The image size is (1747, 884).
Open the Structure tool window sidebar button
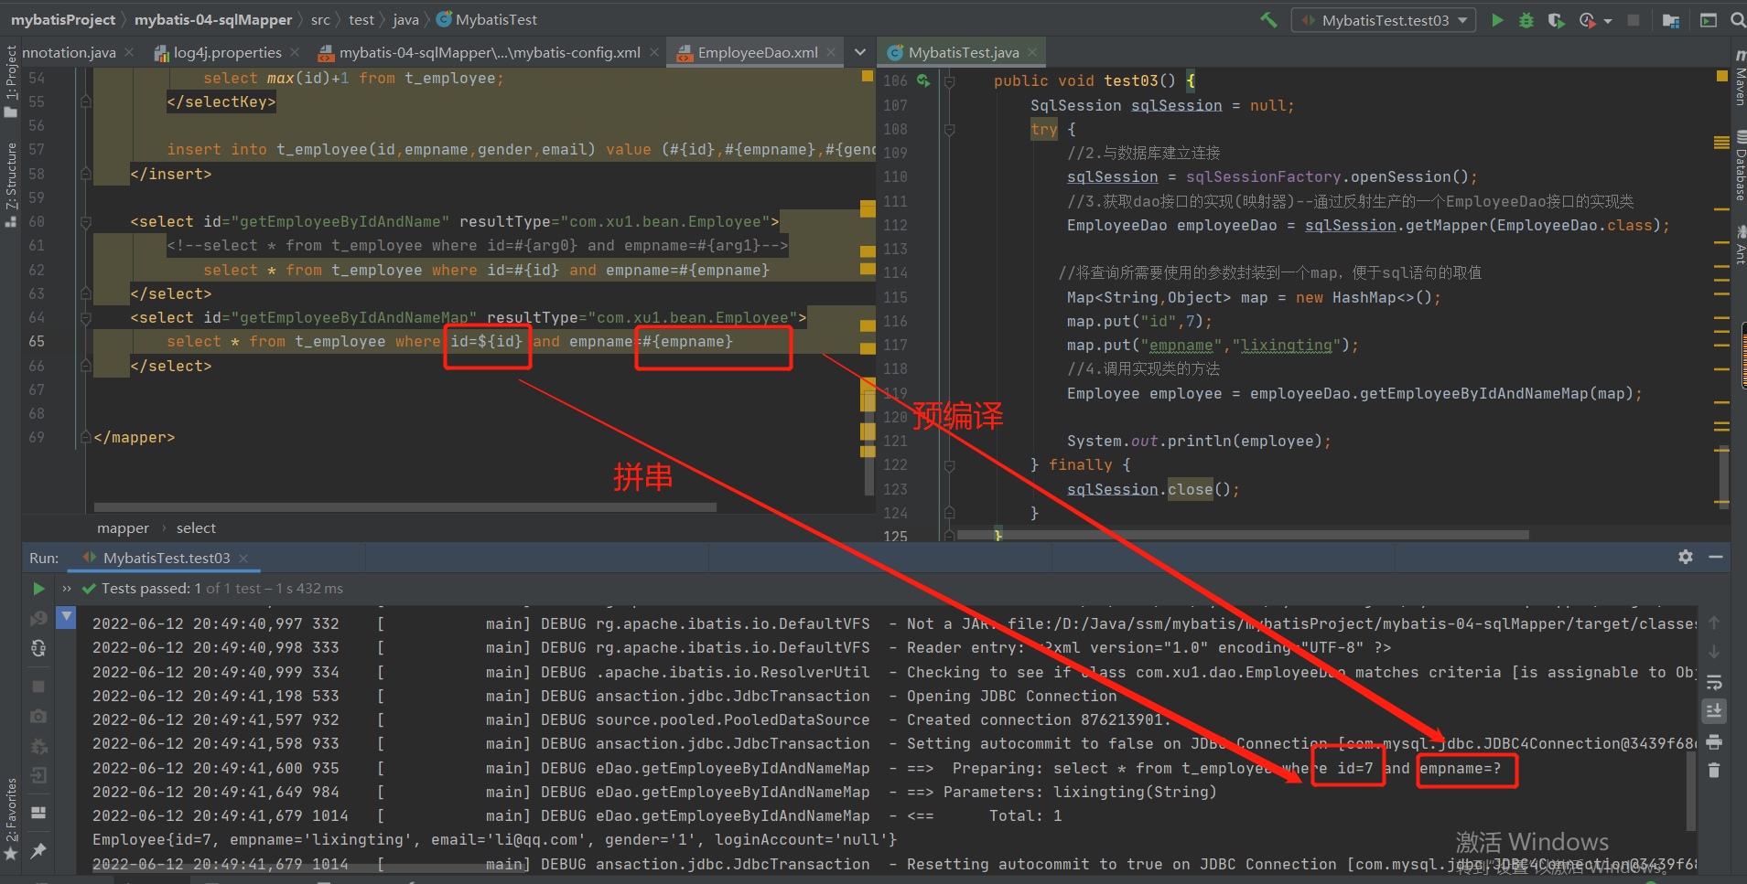pos(11,184)
